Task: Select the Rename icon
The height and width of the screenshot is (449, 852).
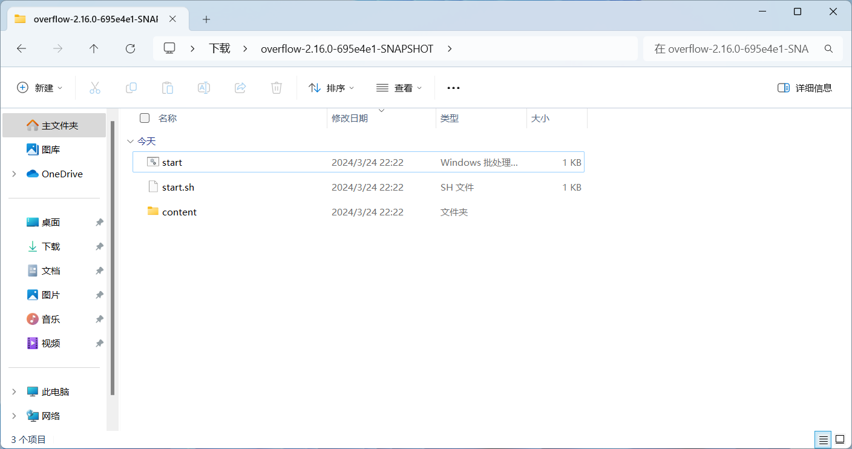Action: pyautogui.click(x=204, y=88)
